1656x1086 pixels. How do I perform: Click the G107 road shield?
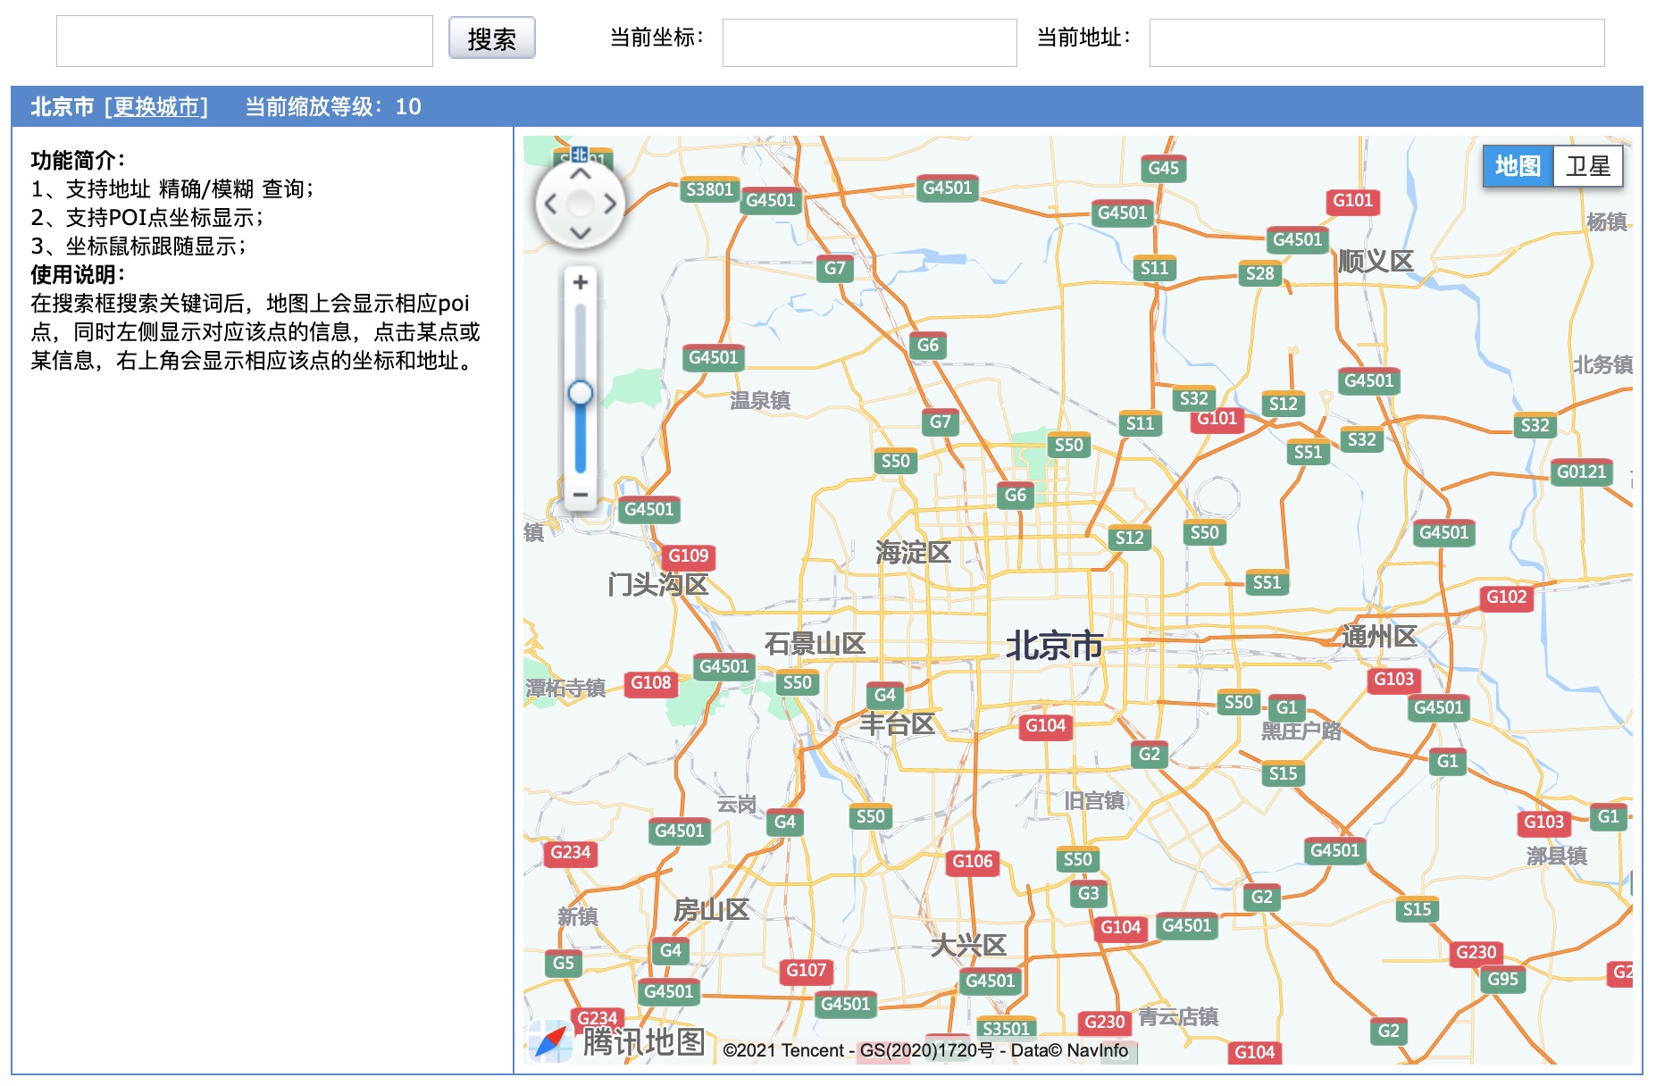click(806, 971)
